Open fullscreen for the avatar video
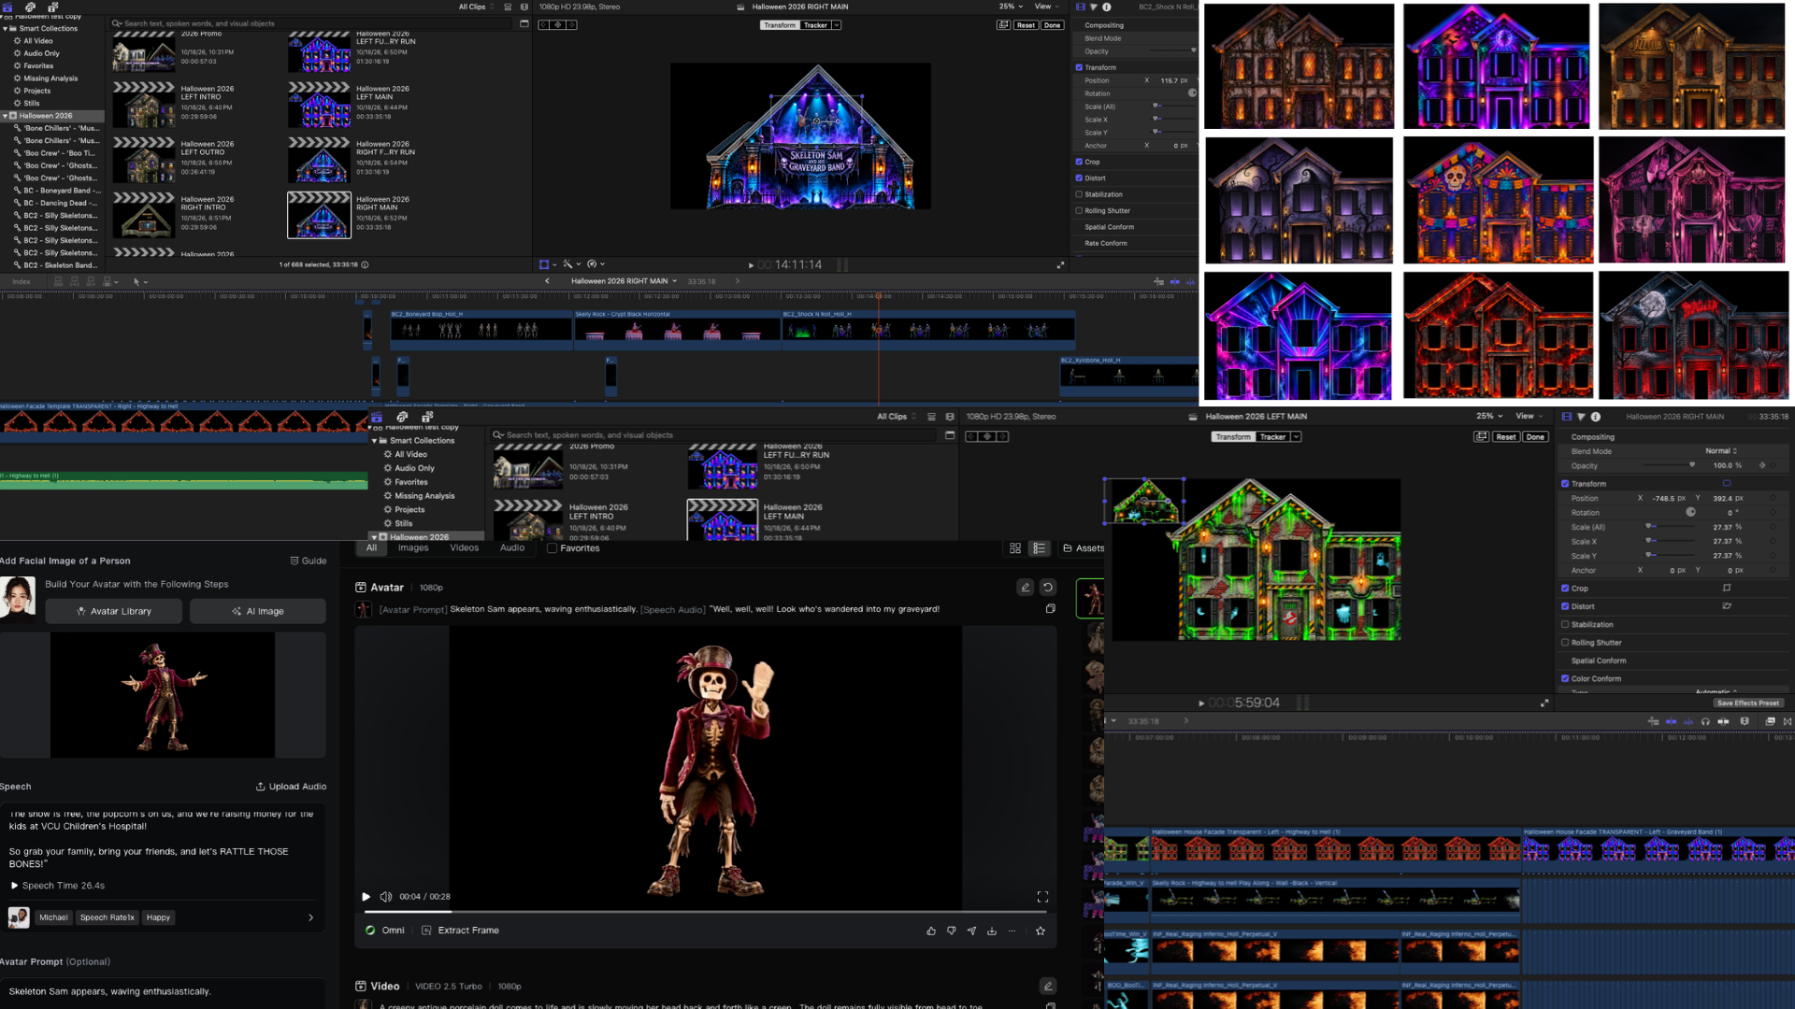This screenshot has height=1009, width=1795. [1042, 897]
